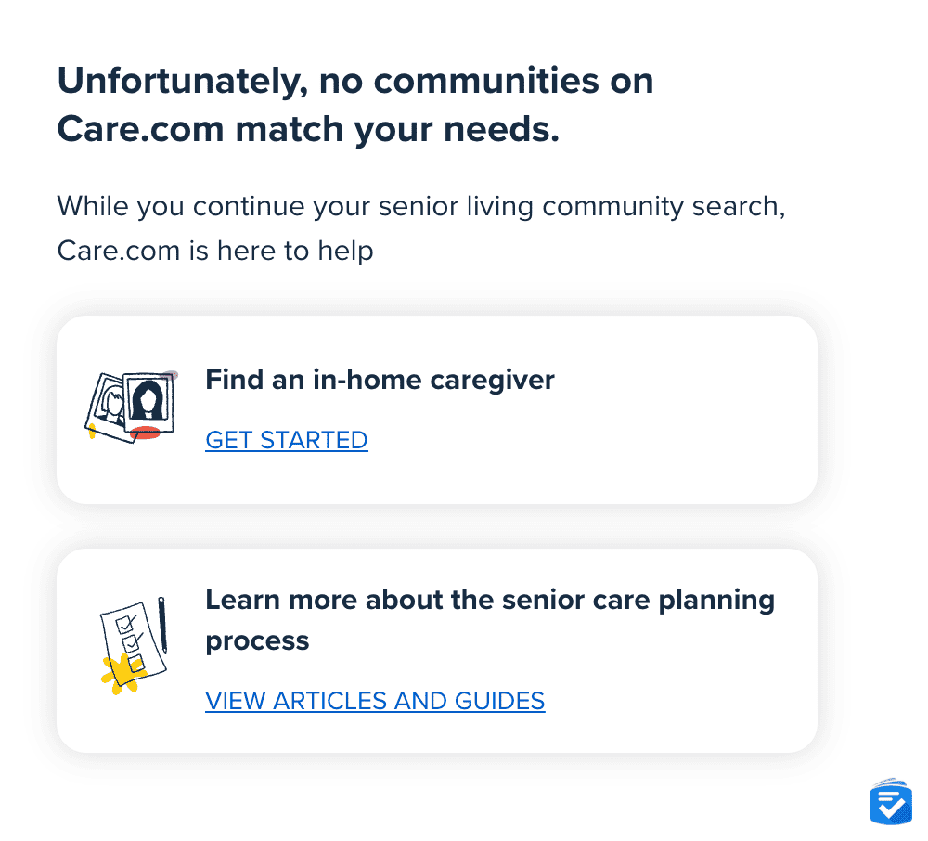Select the senior care planning process card
928x841 pixels.
tap(437, 651)
